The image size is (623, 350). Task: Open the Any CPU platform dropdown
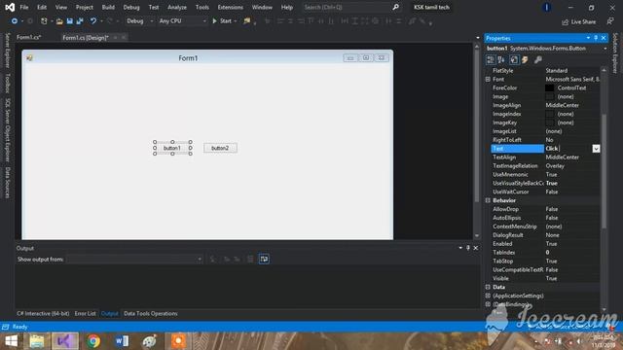coord(182,21)
